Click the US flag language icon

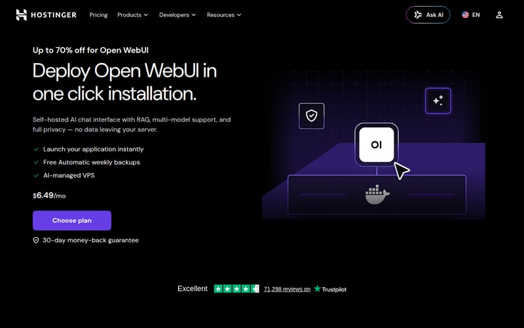pyautogui.click(x=465, y=14)
